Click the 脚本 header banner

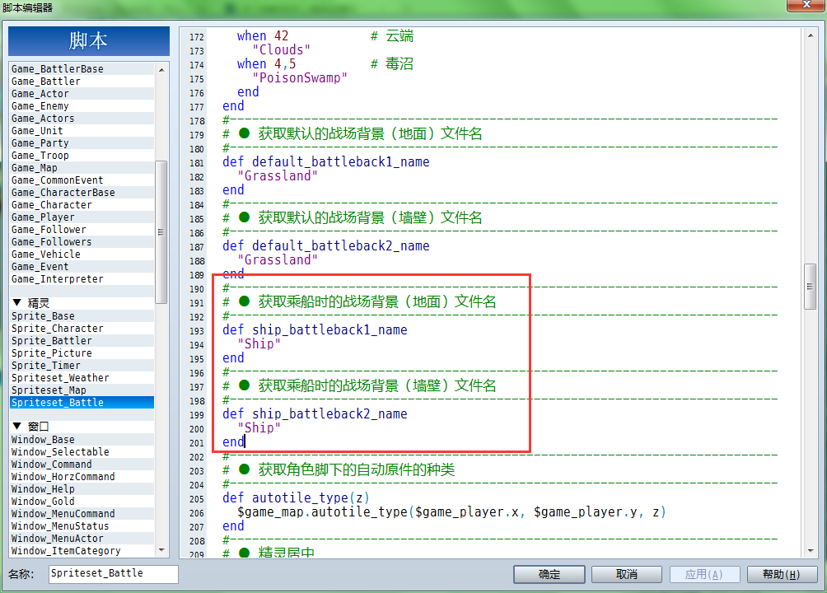click(89, 40)
